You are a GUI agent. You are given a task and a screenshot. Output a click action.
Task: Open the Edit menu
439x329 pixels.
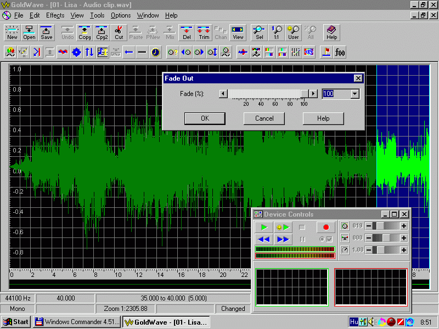pos(35,15)
